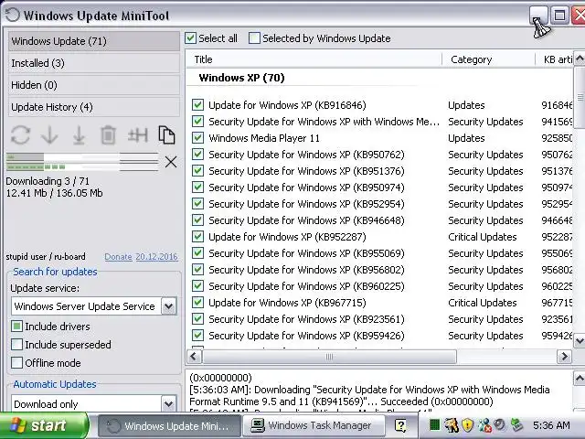This screenshot has width=585, height=439.
Task: Uncheck the Windows Media Player 11 checkbox
Action: point(197,138)
